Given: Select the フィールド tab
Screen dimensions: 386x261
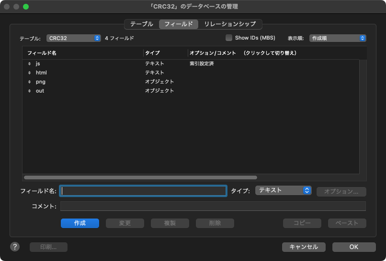Looking at the screenshot, I should point(179,24).
